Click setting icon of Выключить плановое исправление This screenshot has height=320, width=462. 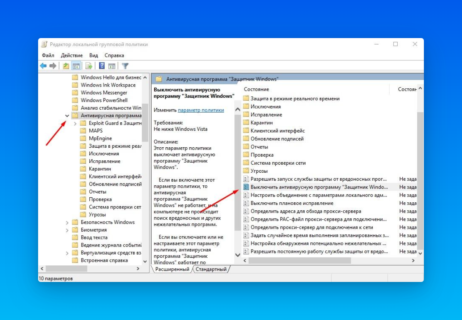coord(246,203)
